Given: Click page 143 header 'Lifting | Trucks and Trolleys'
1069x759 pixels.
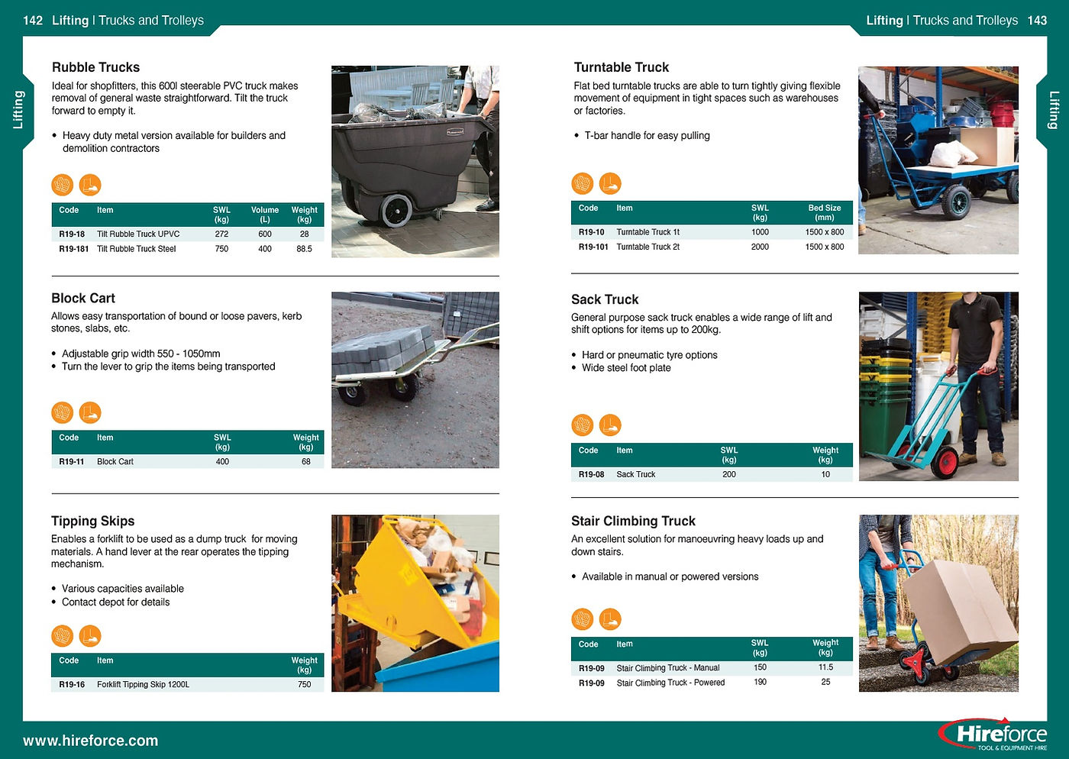Looking at the screenshot, I should tap(942, 21).
